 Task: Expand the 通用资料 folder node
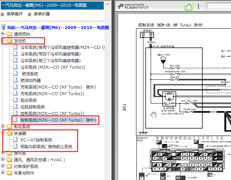click(x=3, y=33)
